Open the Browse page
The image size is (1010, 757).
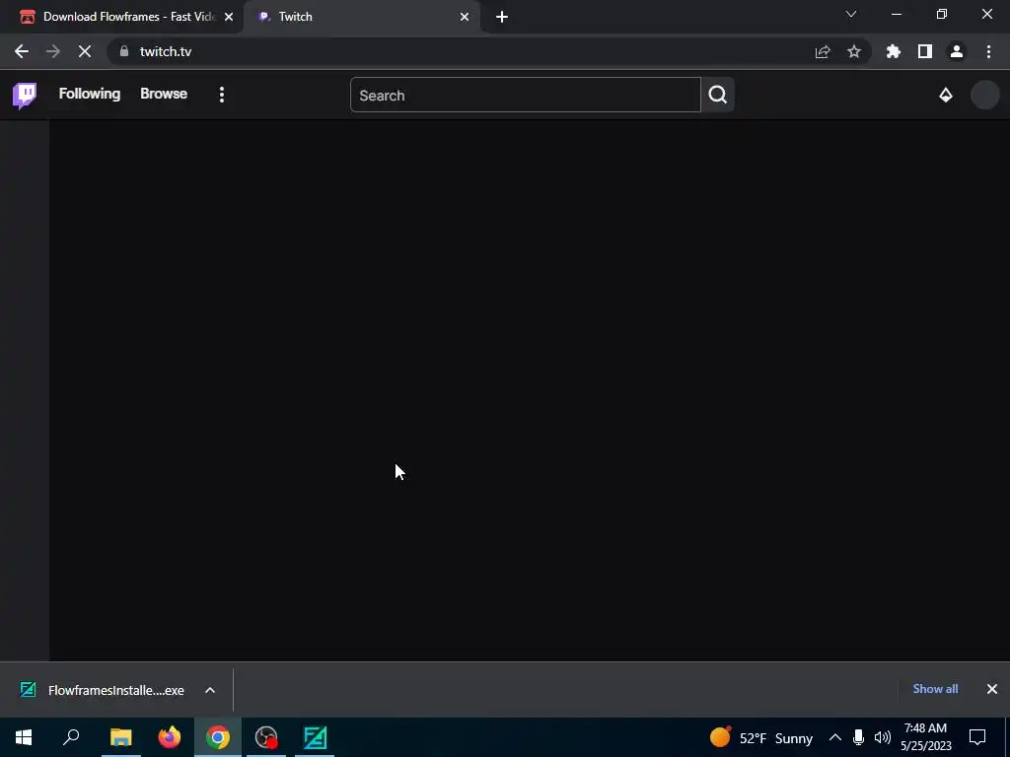click(164, 94)
